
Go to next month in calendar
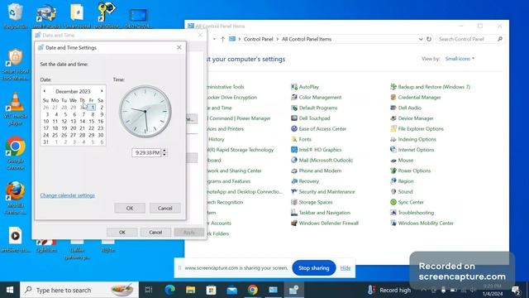[x=102, y=91]
